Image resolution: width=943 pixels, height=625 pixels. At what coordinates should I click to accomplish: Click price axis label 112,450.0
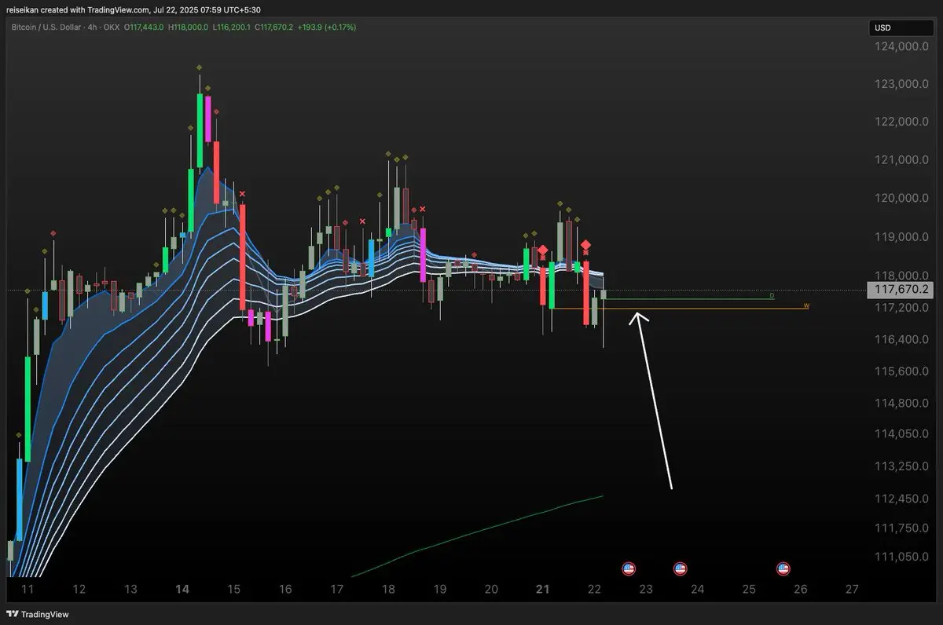coord(901,499)
